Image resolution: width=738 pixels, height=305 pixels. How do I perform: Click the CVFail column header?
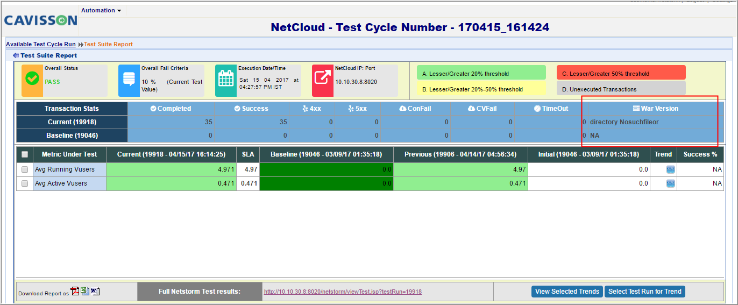482,109
